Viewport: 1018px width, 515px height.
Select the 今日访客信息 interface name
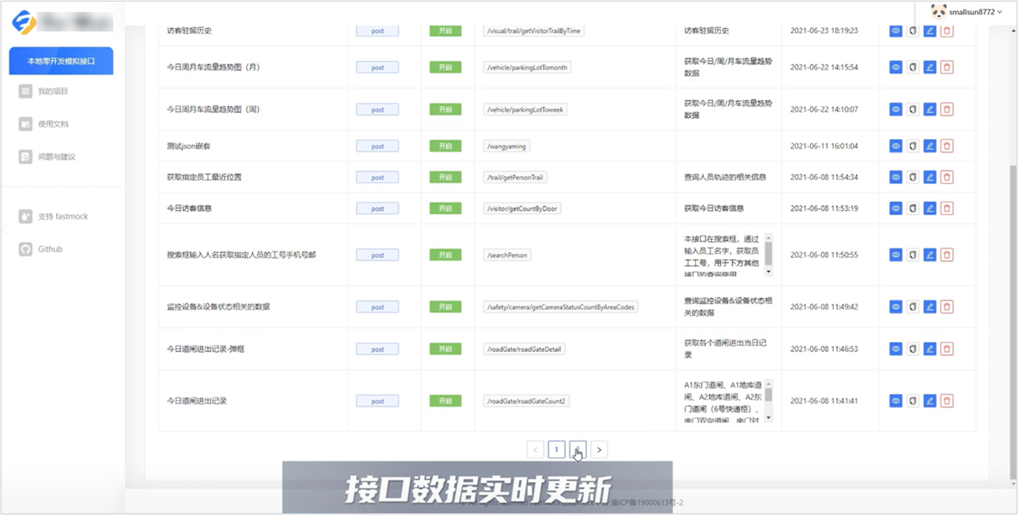(189, 208)
